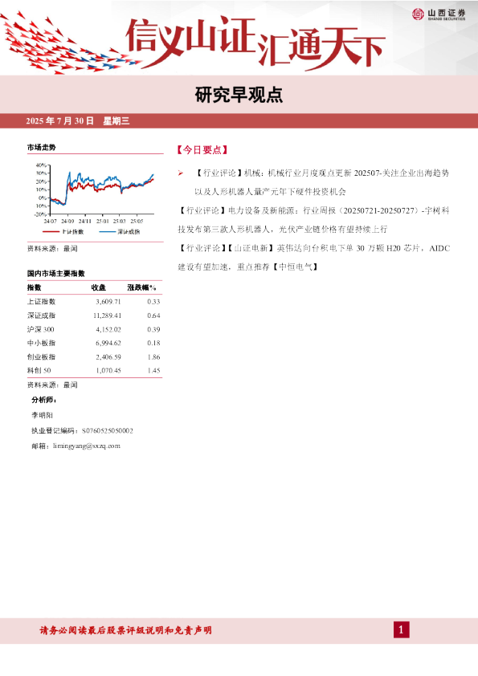
Task: Click the Shanxi Securities logo icon
Action: click(x=418, y=14)
